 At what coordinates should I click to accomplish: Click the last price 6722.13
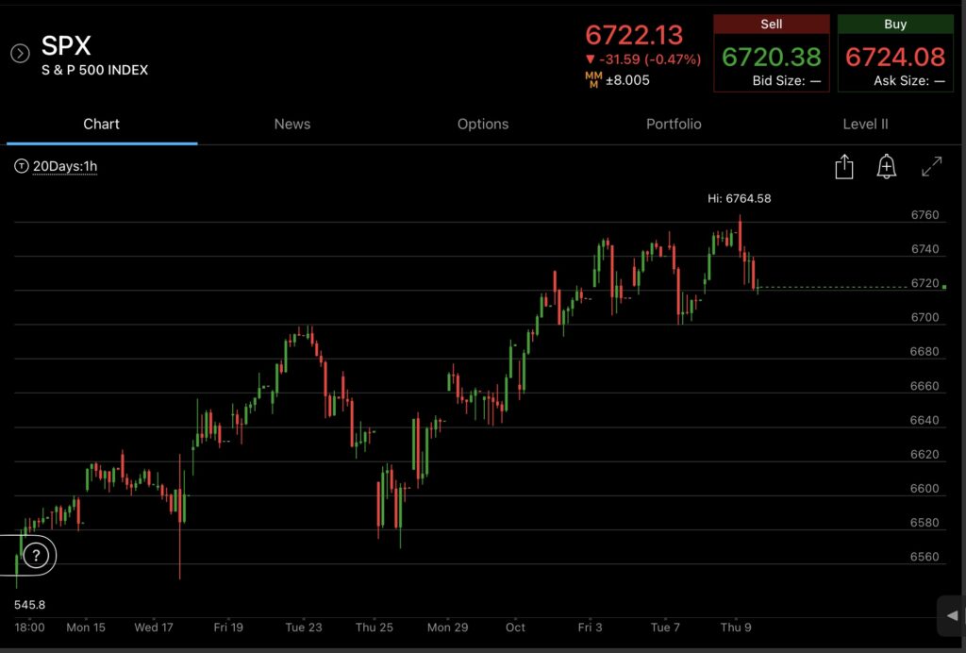[x=634, y=35]
